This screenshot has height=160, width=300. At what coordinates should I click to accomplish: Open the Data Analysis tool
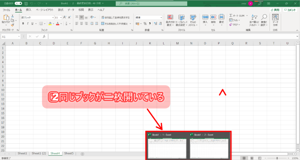(275, 20)
